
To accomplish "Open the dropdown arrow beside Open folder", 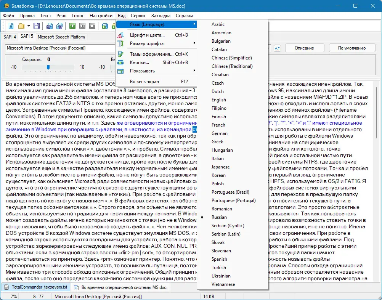I will [28, 26].
